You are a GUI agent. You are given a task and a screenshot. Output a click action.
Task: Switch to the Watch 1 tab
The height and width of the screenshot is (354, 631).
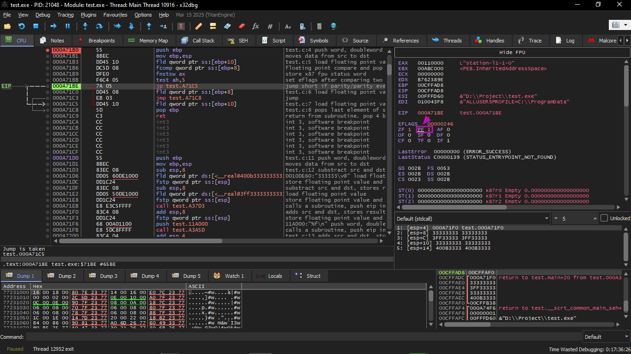point(229,276)
